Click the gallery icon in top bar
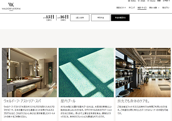The image size is (172, 121). pos(129,1)
